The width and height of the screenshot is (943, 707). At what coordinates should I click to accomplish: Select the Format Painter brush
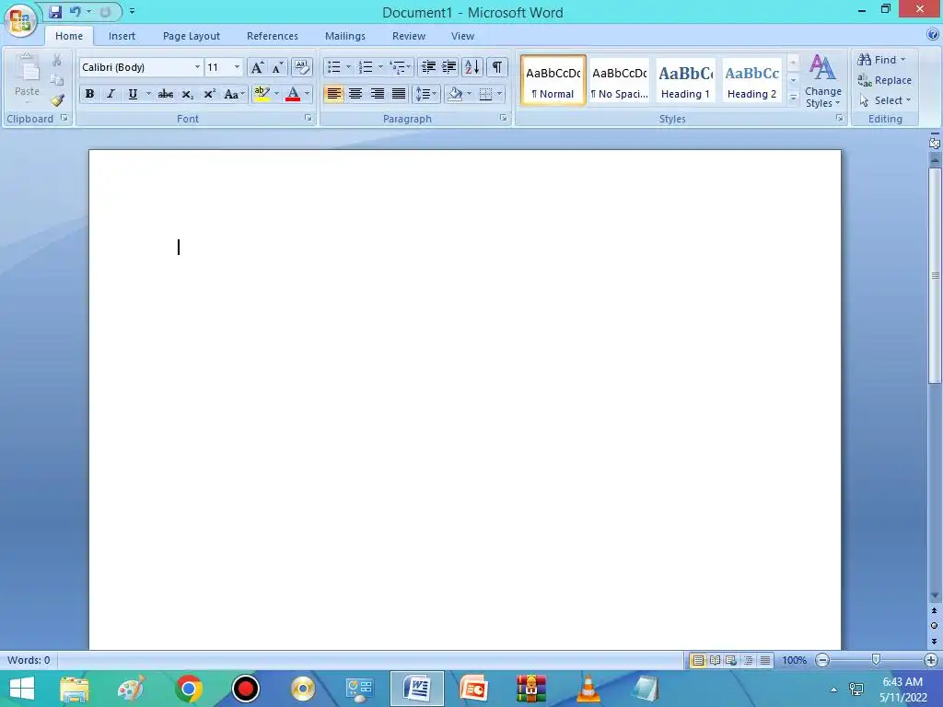coord(57,100)
